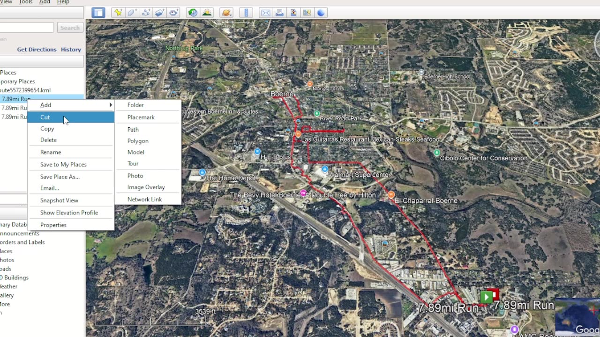Viewport: 600px width, 337px height.
Task: Focus the search input field
Action: coord(27,28)
